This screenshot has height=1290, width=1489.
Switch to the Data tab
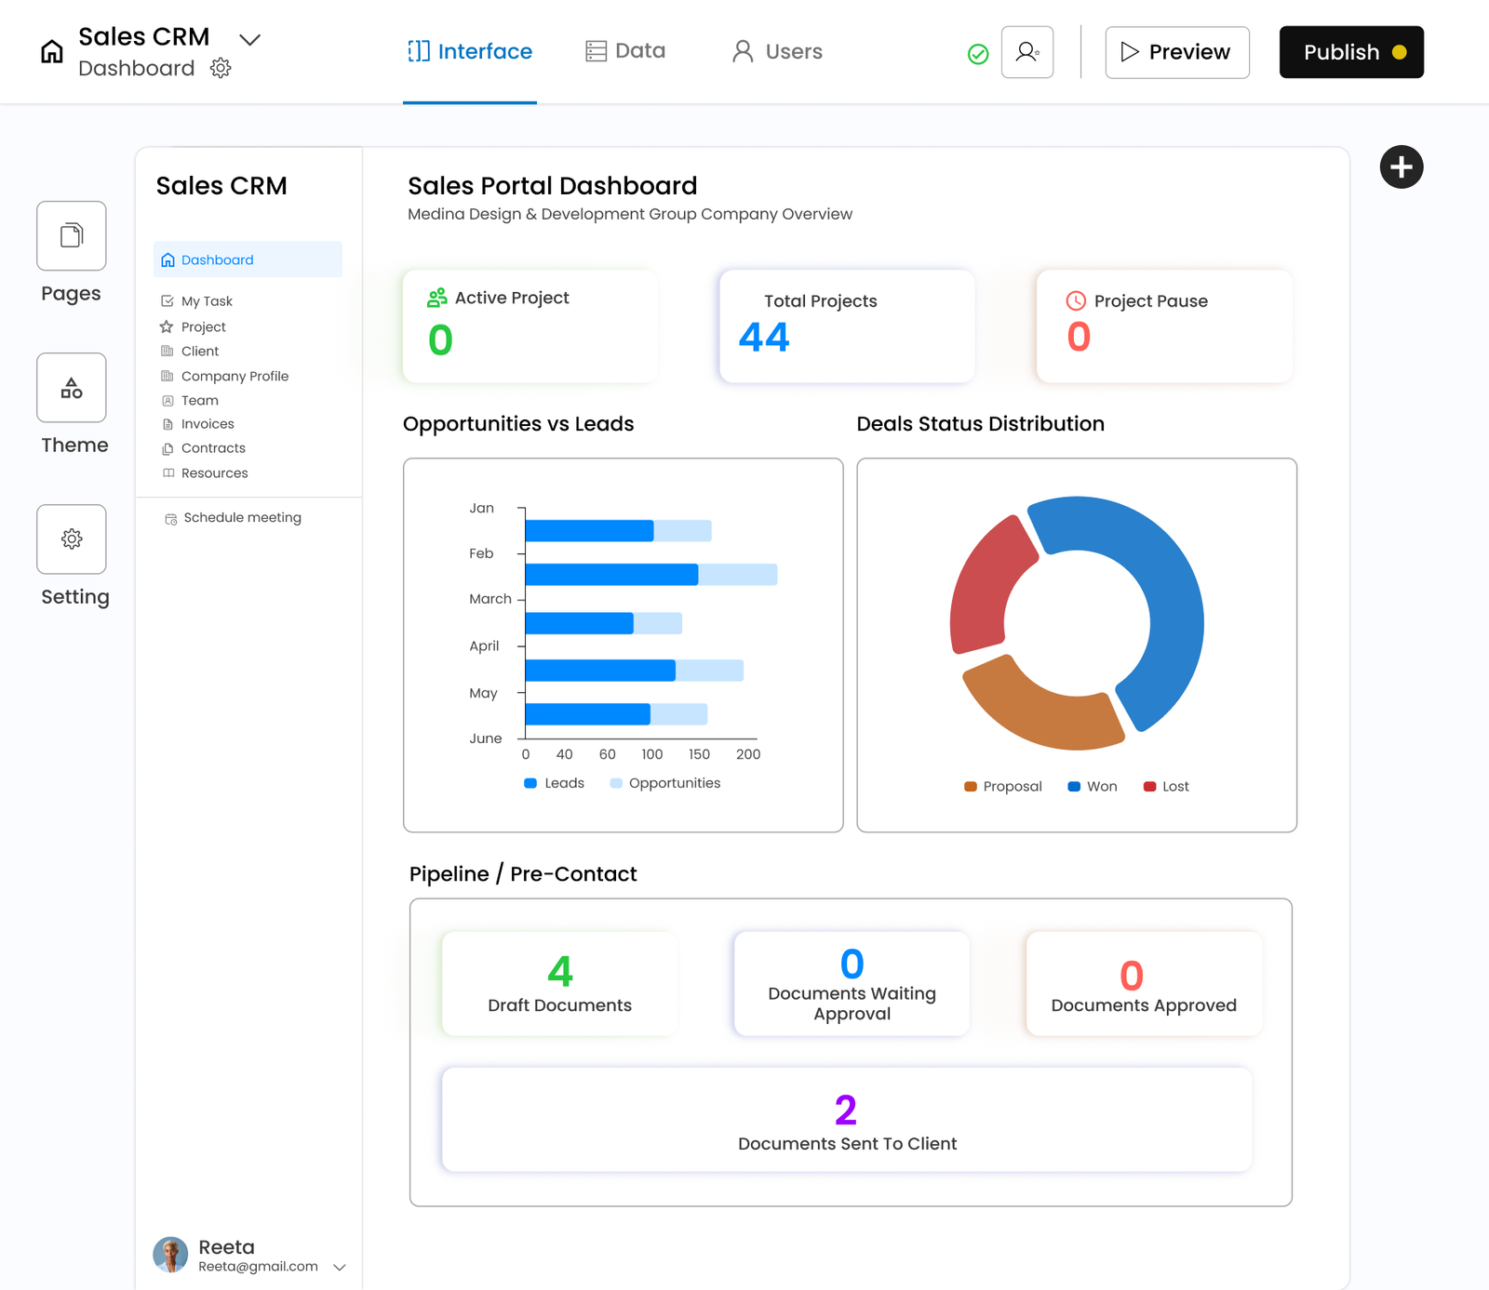pos(625,51)
